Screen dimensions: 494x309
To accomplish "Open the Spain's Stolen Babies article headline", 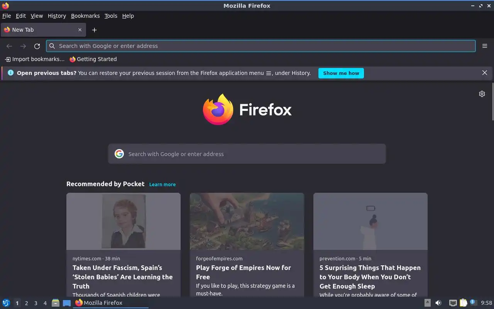I will [x=123, y=277].
